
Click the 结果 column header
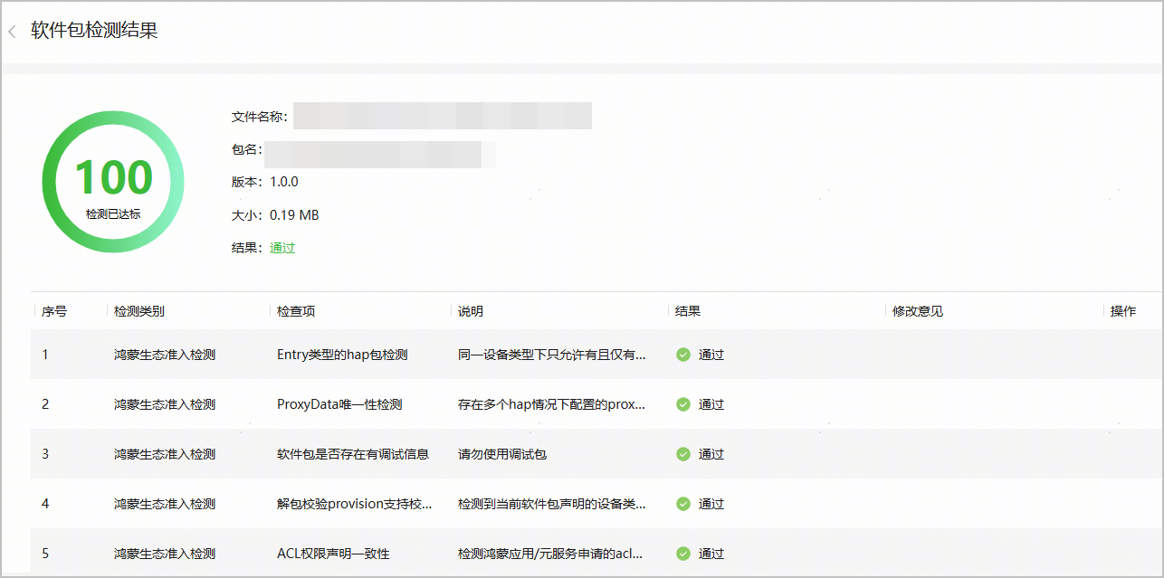tap(688, 311)
